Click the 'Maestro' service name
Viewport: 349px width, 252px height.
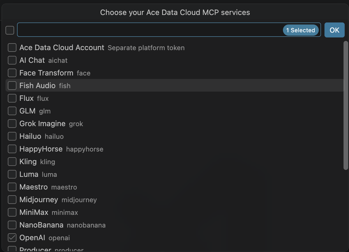pos(33,187)
